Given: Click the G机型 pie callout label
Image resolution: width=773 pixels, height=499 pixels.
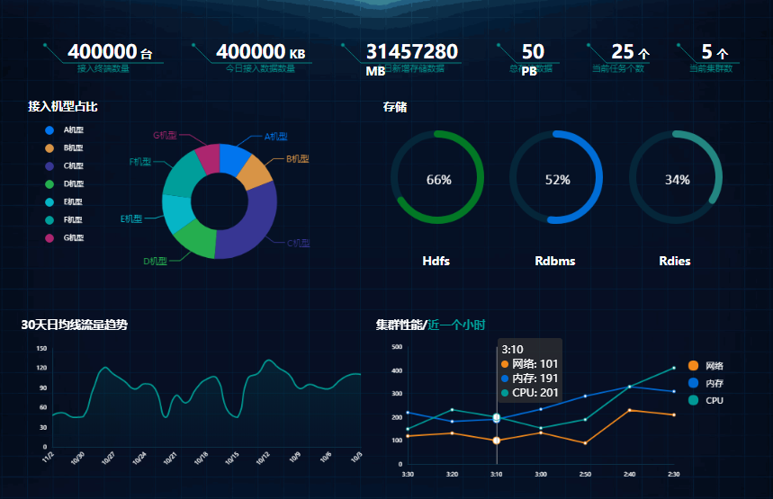Looking at the screenshot, I should point(165,135).
